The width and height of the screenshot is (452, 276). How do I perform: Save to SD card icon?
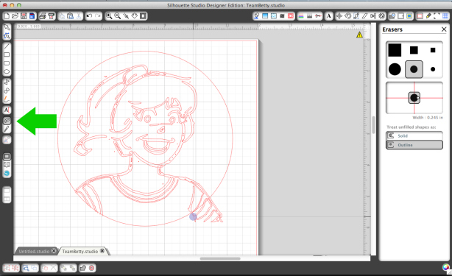tap(32, 16)
